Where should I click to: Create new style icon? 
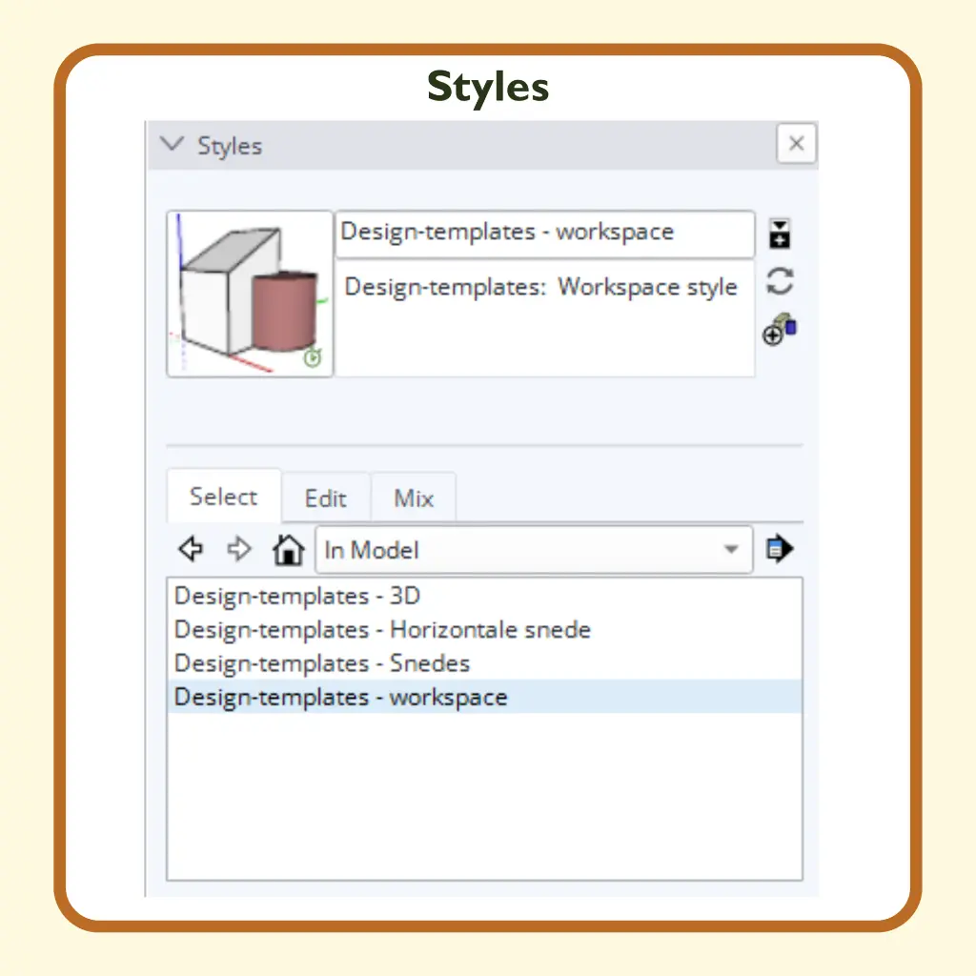(x=780, y=329)
